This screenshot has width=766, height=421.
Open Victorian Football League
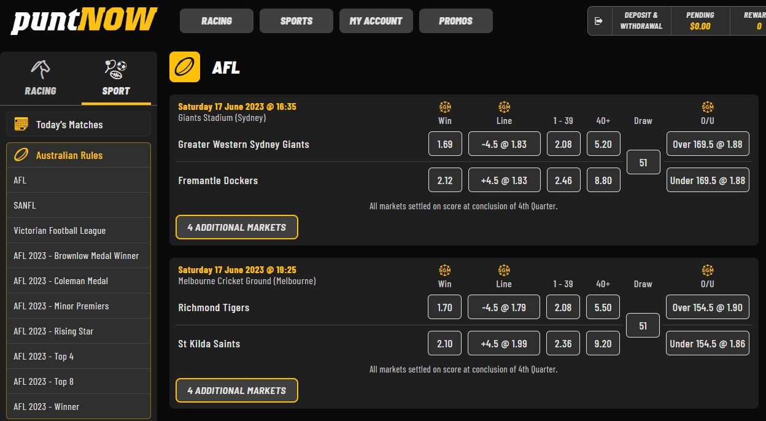pos(79,231)
